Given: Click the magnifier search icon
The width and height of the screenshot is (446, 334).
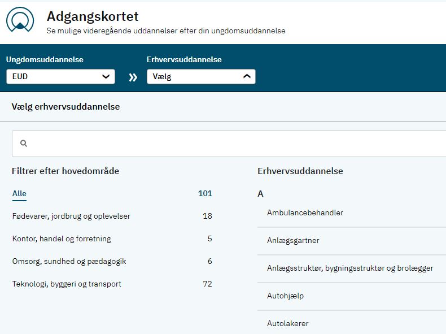Looking at the screenshot, I should click(24, 143).
